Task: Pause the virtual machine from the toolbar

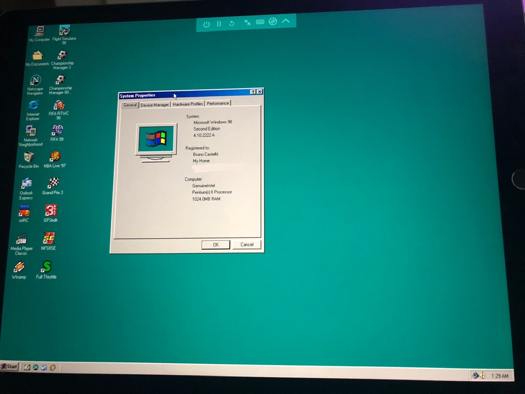Action: click(x=219, y=24)
